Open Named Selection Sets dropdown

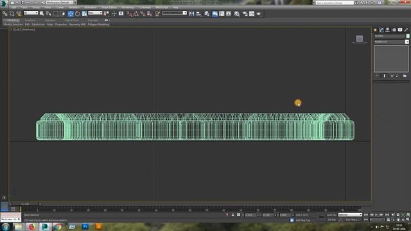pos(174,13)
